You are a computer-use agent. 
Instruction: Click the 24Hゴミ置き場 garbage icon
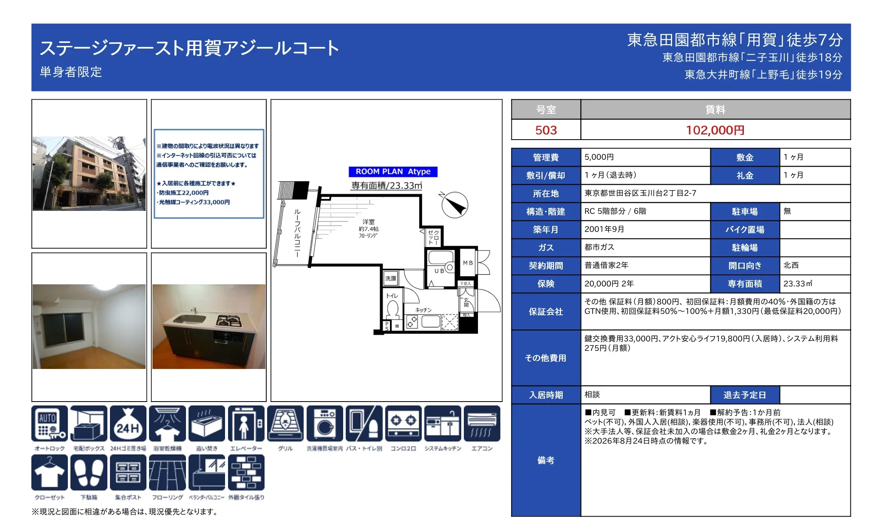[128, 423]
